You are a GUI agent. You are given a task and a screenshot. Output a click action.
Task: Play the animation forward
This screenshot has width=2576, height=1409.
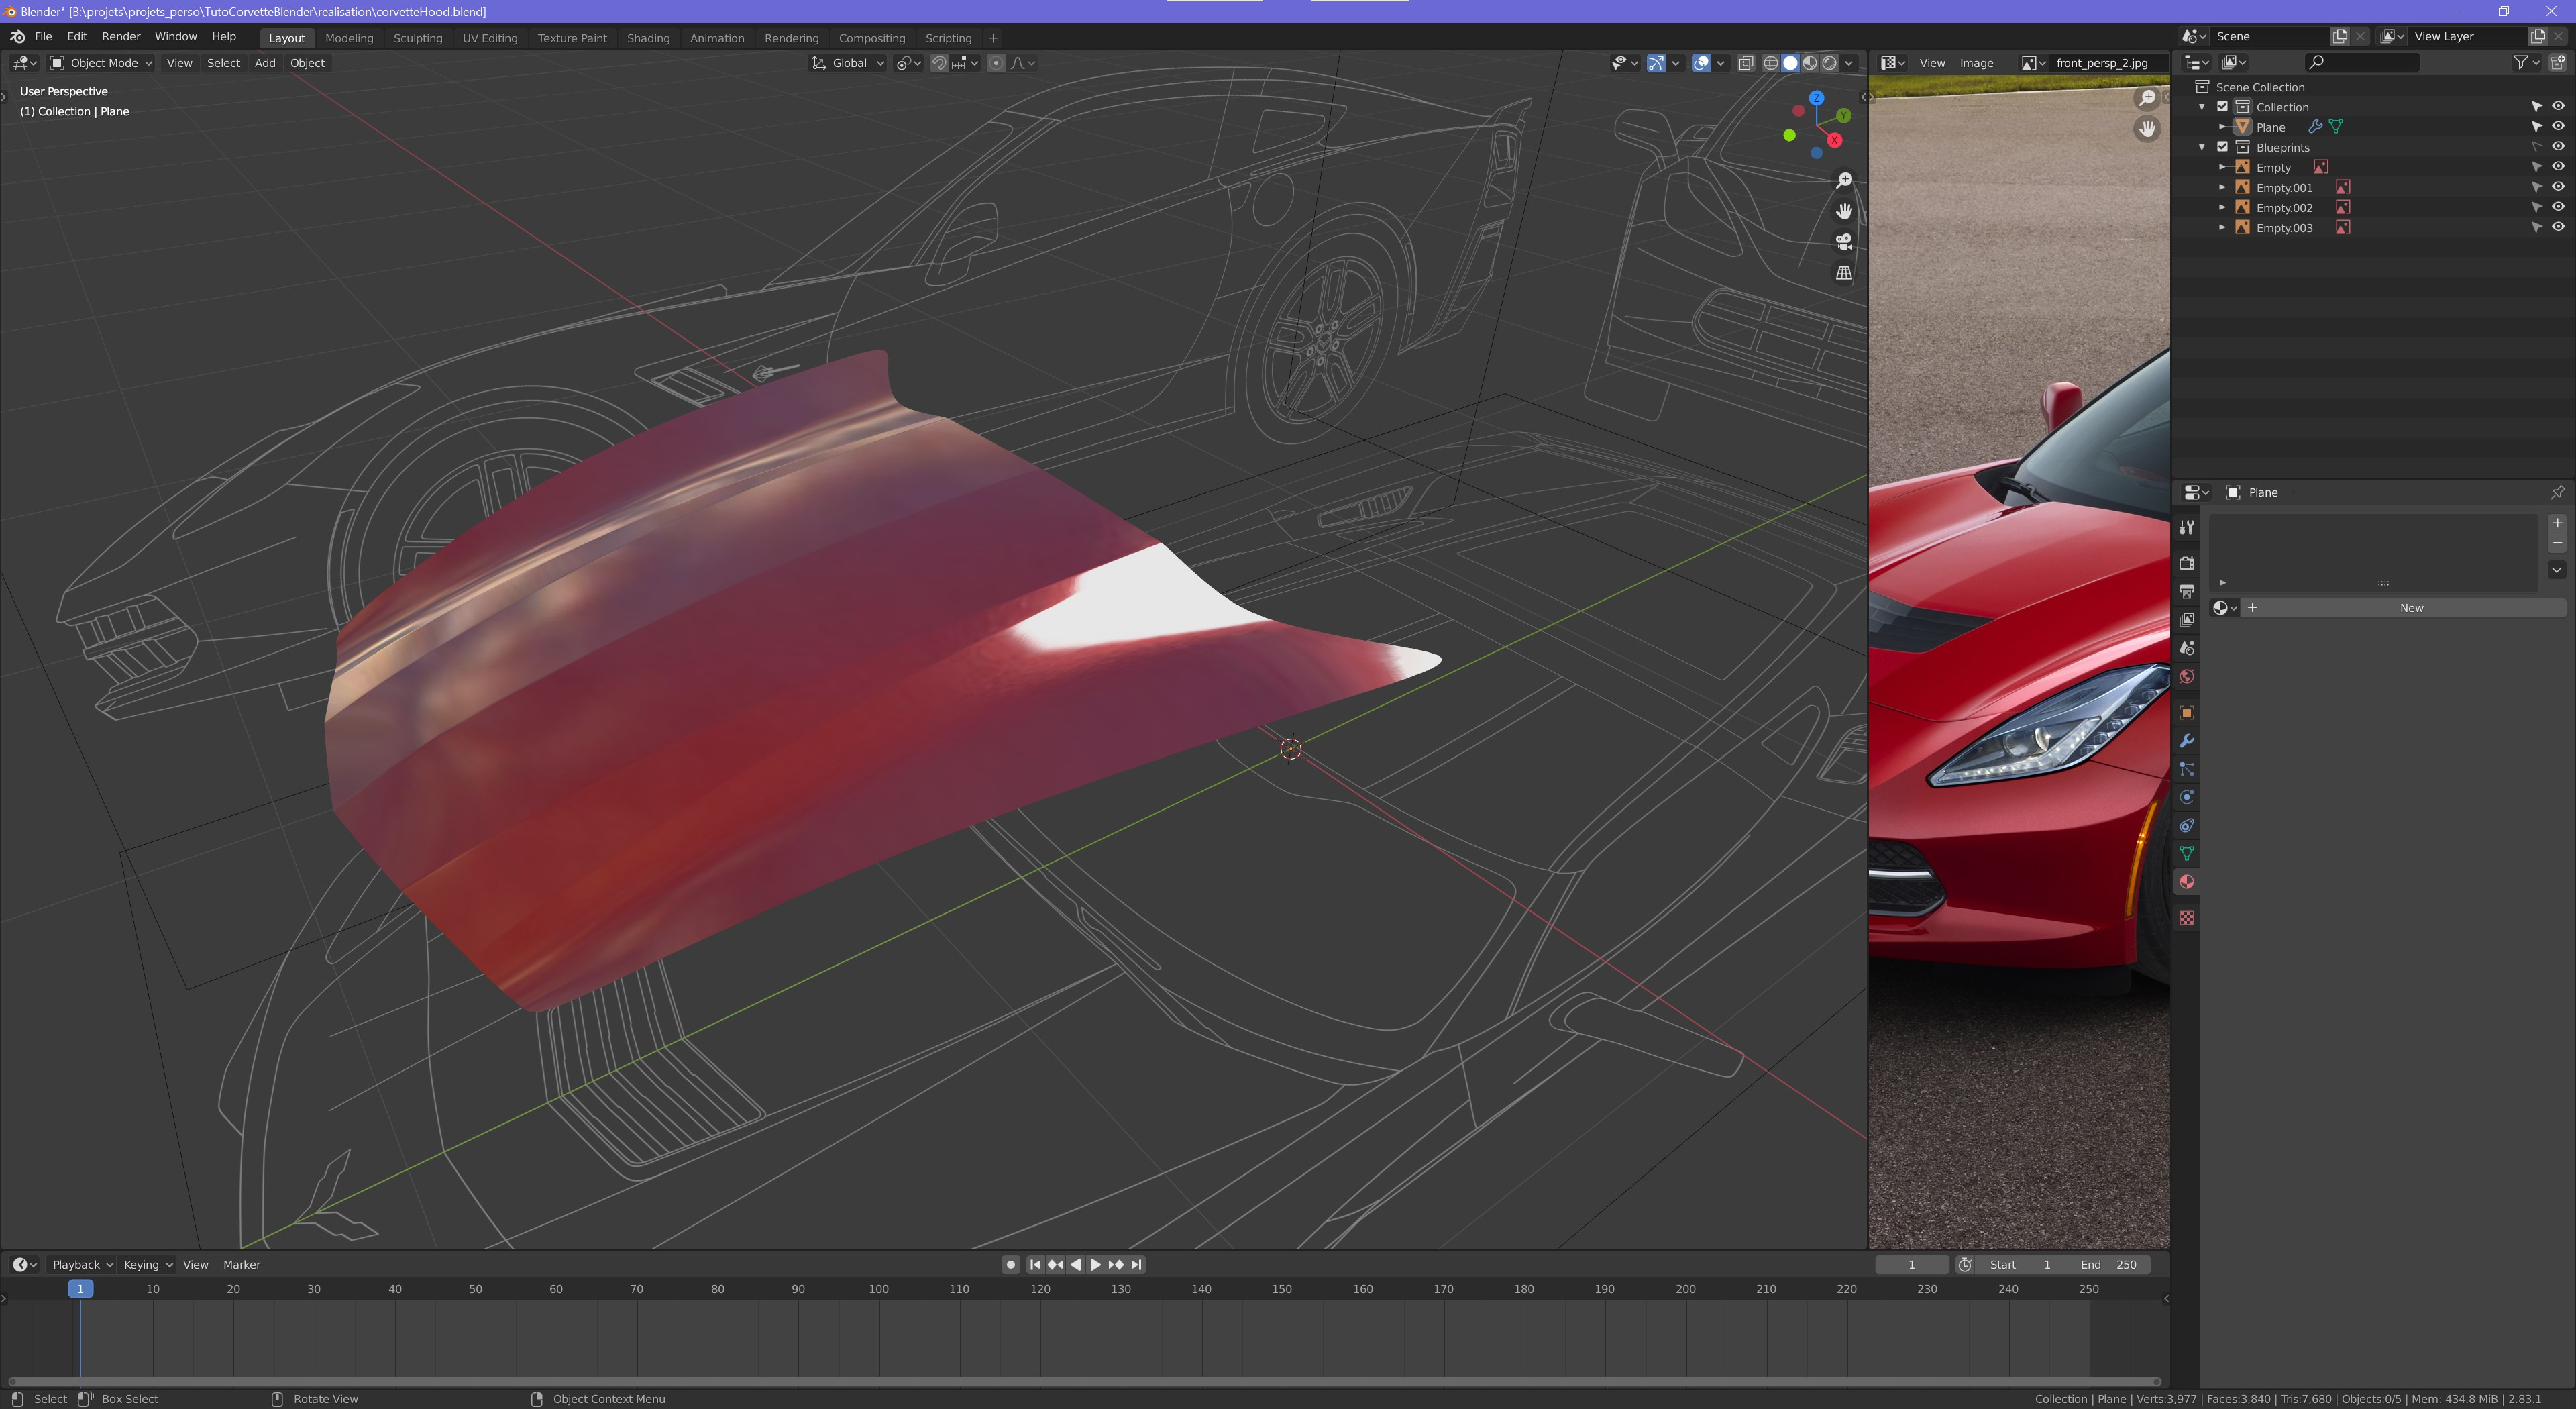click(1095, 1265)
